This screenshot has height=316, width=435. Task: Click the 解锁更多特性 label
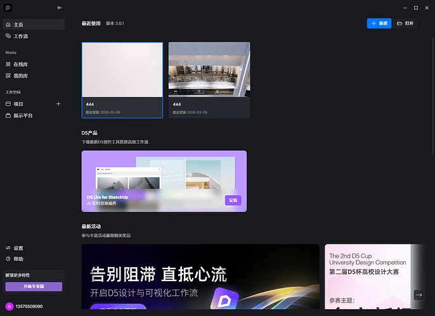pos(18,275)
